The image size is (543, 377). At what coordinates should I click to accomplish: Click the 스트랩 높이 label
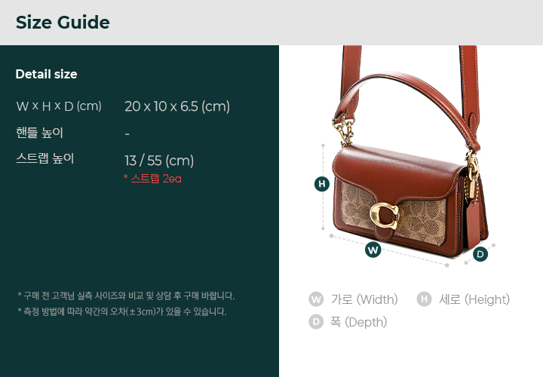coord(45,158)
